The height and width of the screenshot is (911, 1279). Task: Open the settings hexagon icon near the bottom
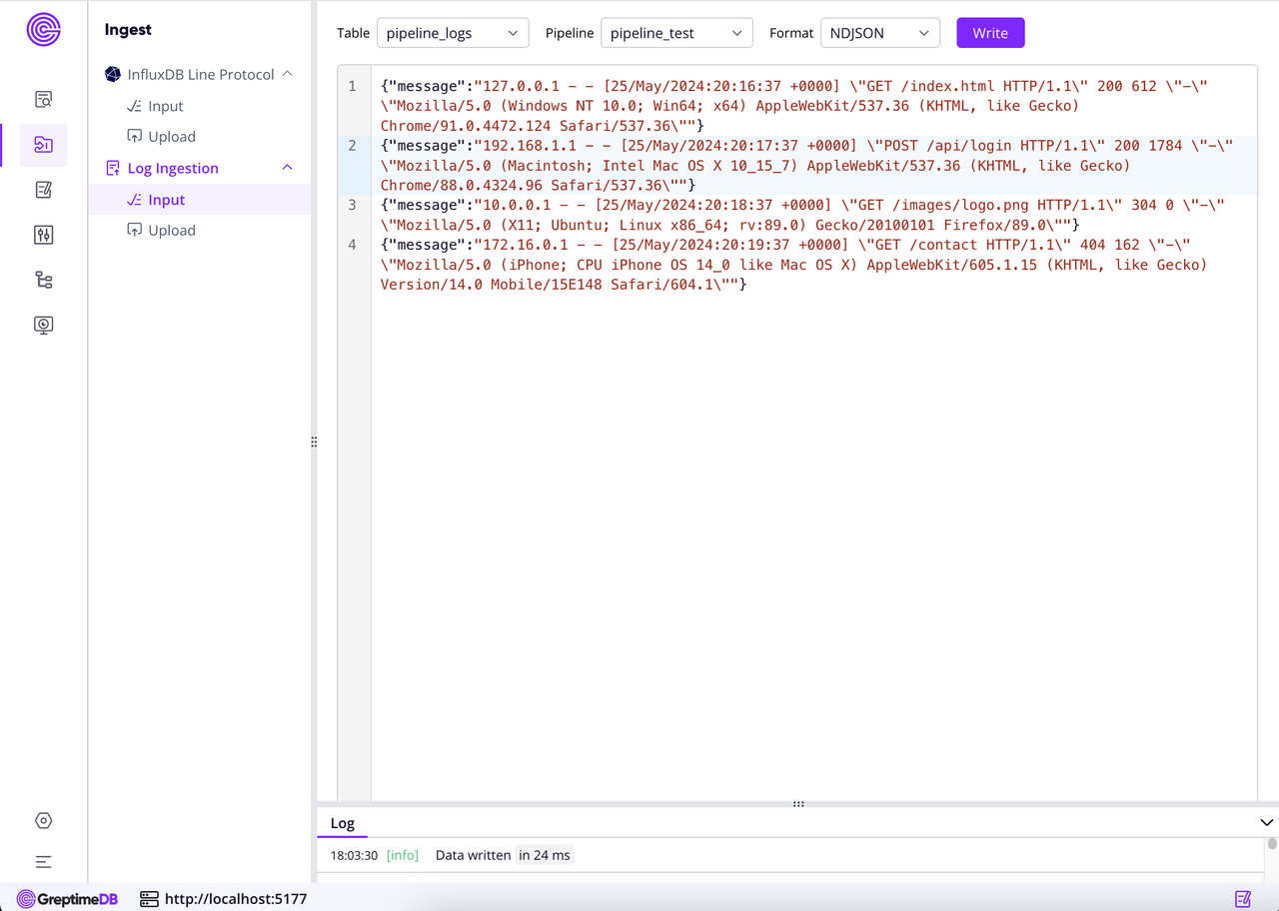43,820
